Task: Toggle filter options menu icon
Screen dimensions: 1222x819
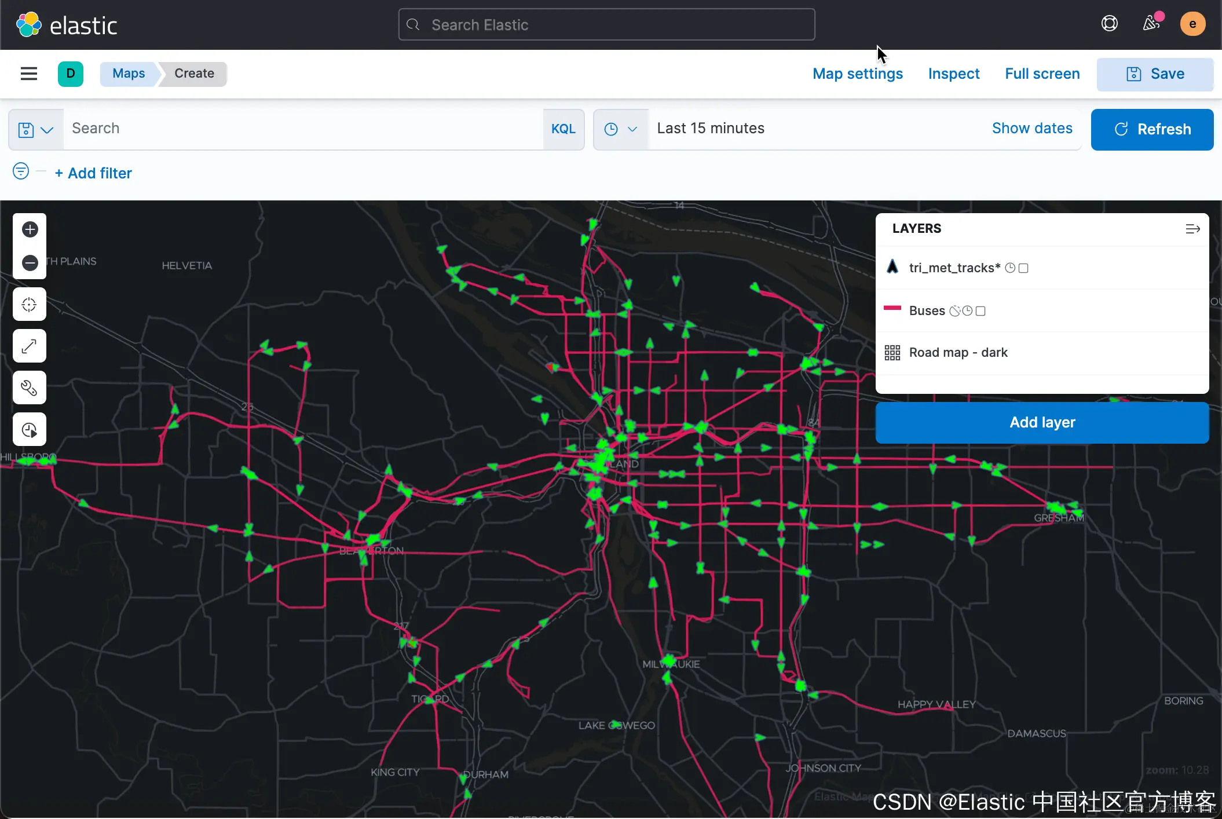Action: coord(21,171)
